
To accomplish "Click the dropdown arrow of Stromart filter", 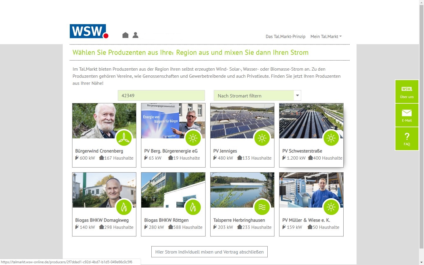I will click(297, 95).
